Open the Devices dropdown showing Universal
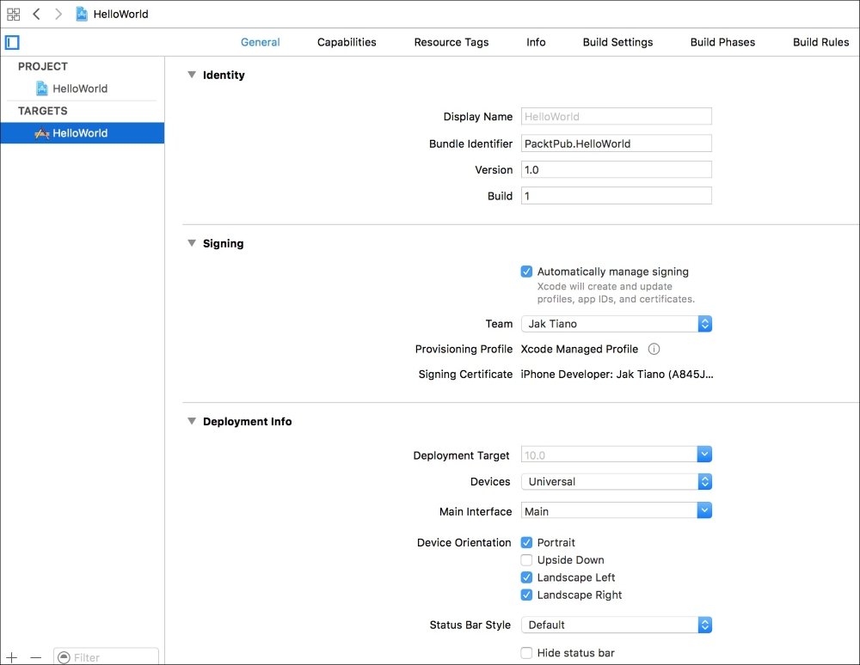The width and height of the screenshot is (860, 665). pyautogui.click(x=617, y=481)
